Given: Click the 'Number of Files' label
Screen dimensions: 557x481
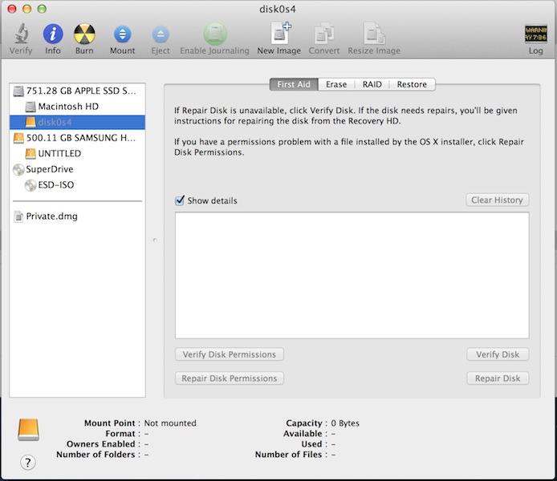Looking at the screenshot, I should 288,455.
